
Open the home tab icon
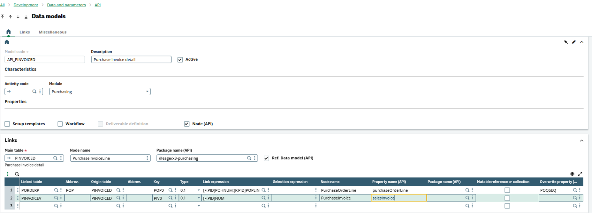click(x=9, y=32)
